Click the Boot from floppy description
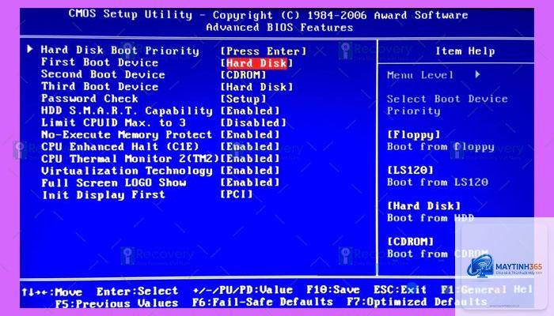 (441, 147)
